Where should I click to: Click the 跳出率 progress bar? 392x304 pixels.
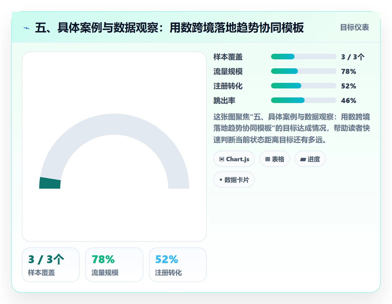(304, 100)
